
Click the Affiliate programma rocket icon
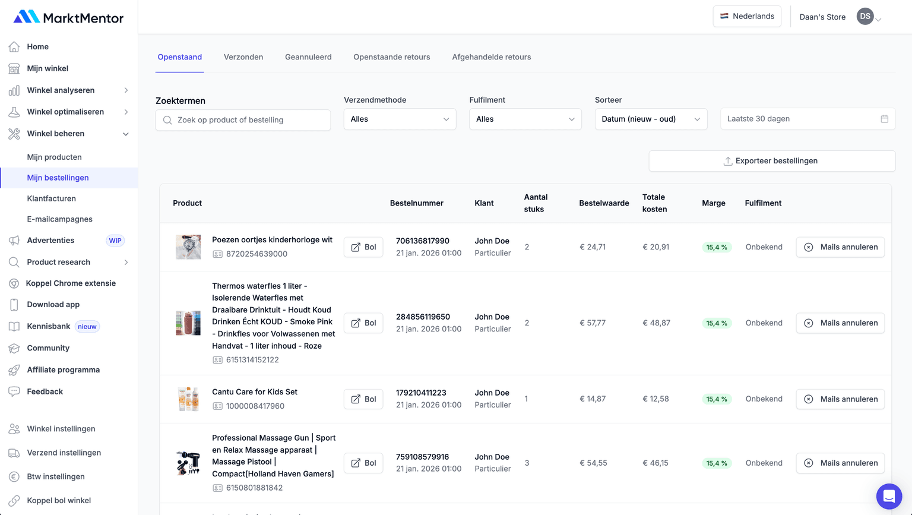[14, 370]
